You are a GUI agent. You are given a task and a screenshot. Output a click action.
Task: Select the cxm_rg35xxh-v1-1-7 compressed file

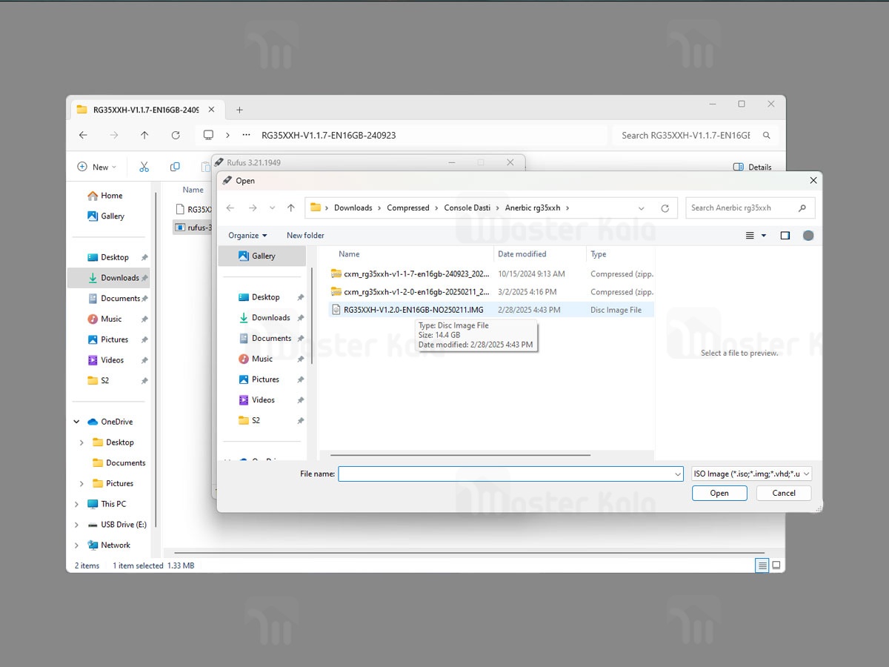[x=491, y=274]
